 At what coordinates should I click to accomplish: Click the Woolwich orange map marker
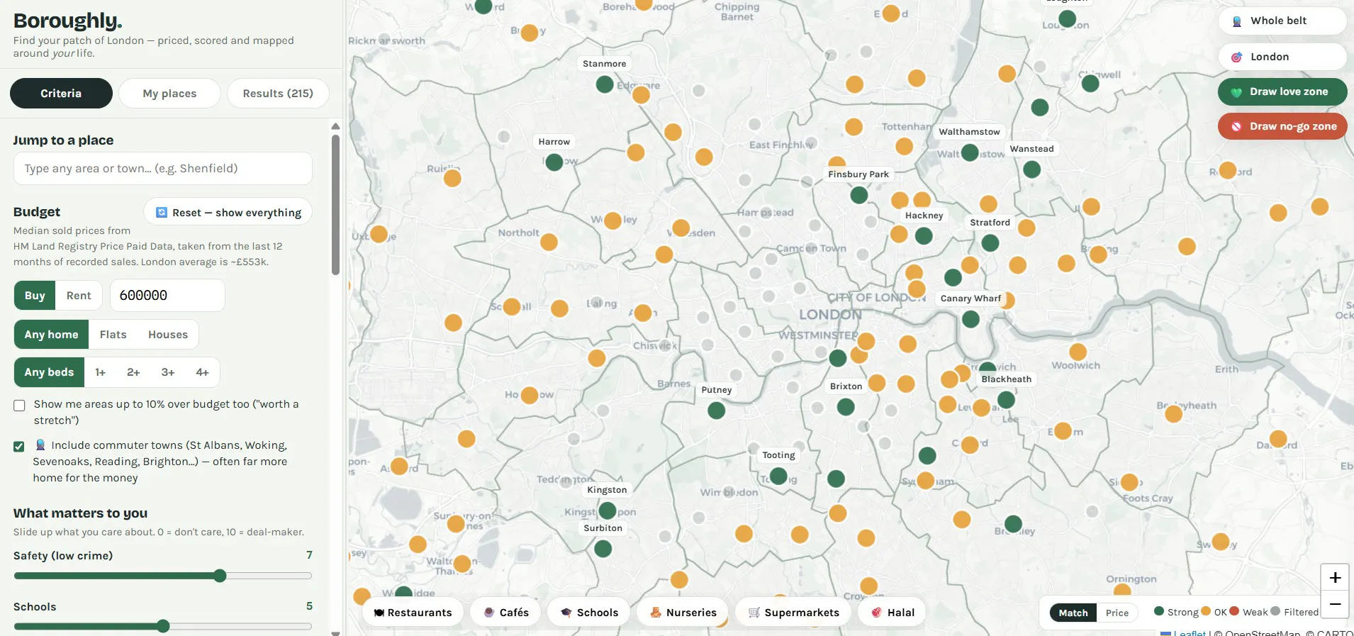pyautogui.click(x=1078, y=352)
